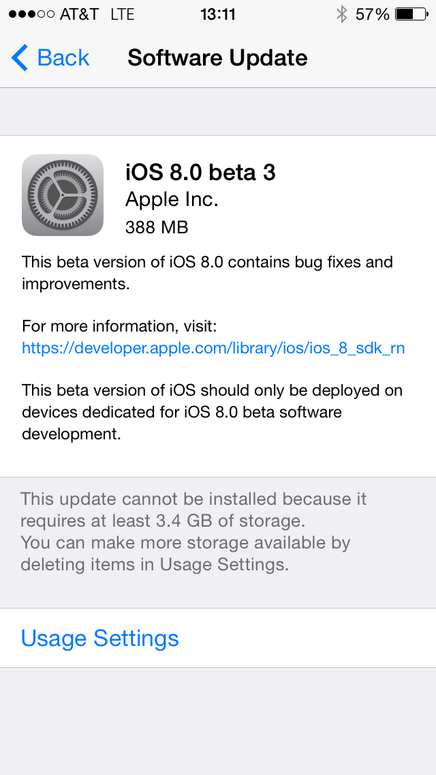Screen dimensions: 436x775
Task: Tap the 57% battery percentage text
Action: click(x=373, y=14)
